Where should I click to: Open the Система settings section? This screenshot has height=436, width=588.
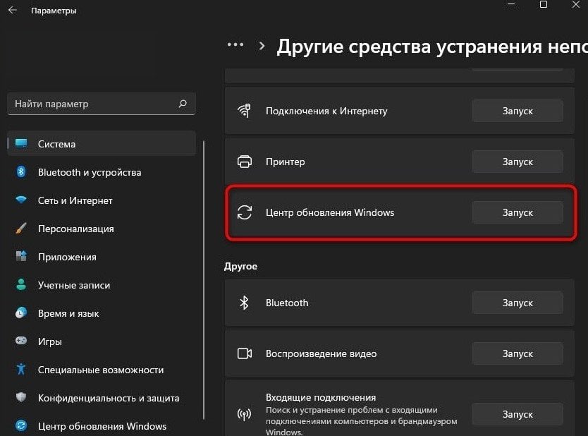102,143
